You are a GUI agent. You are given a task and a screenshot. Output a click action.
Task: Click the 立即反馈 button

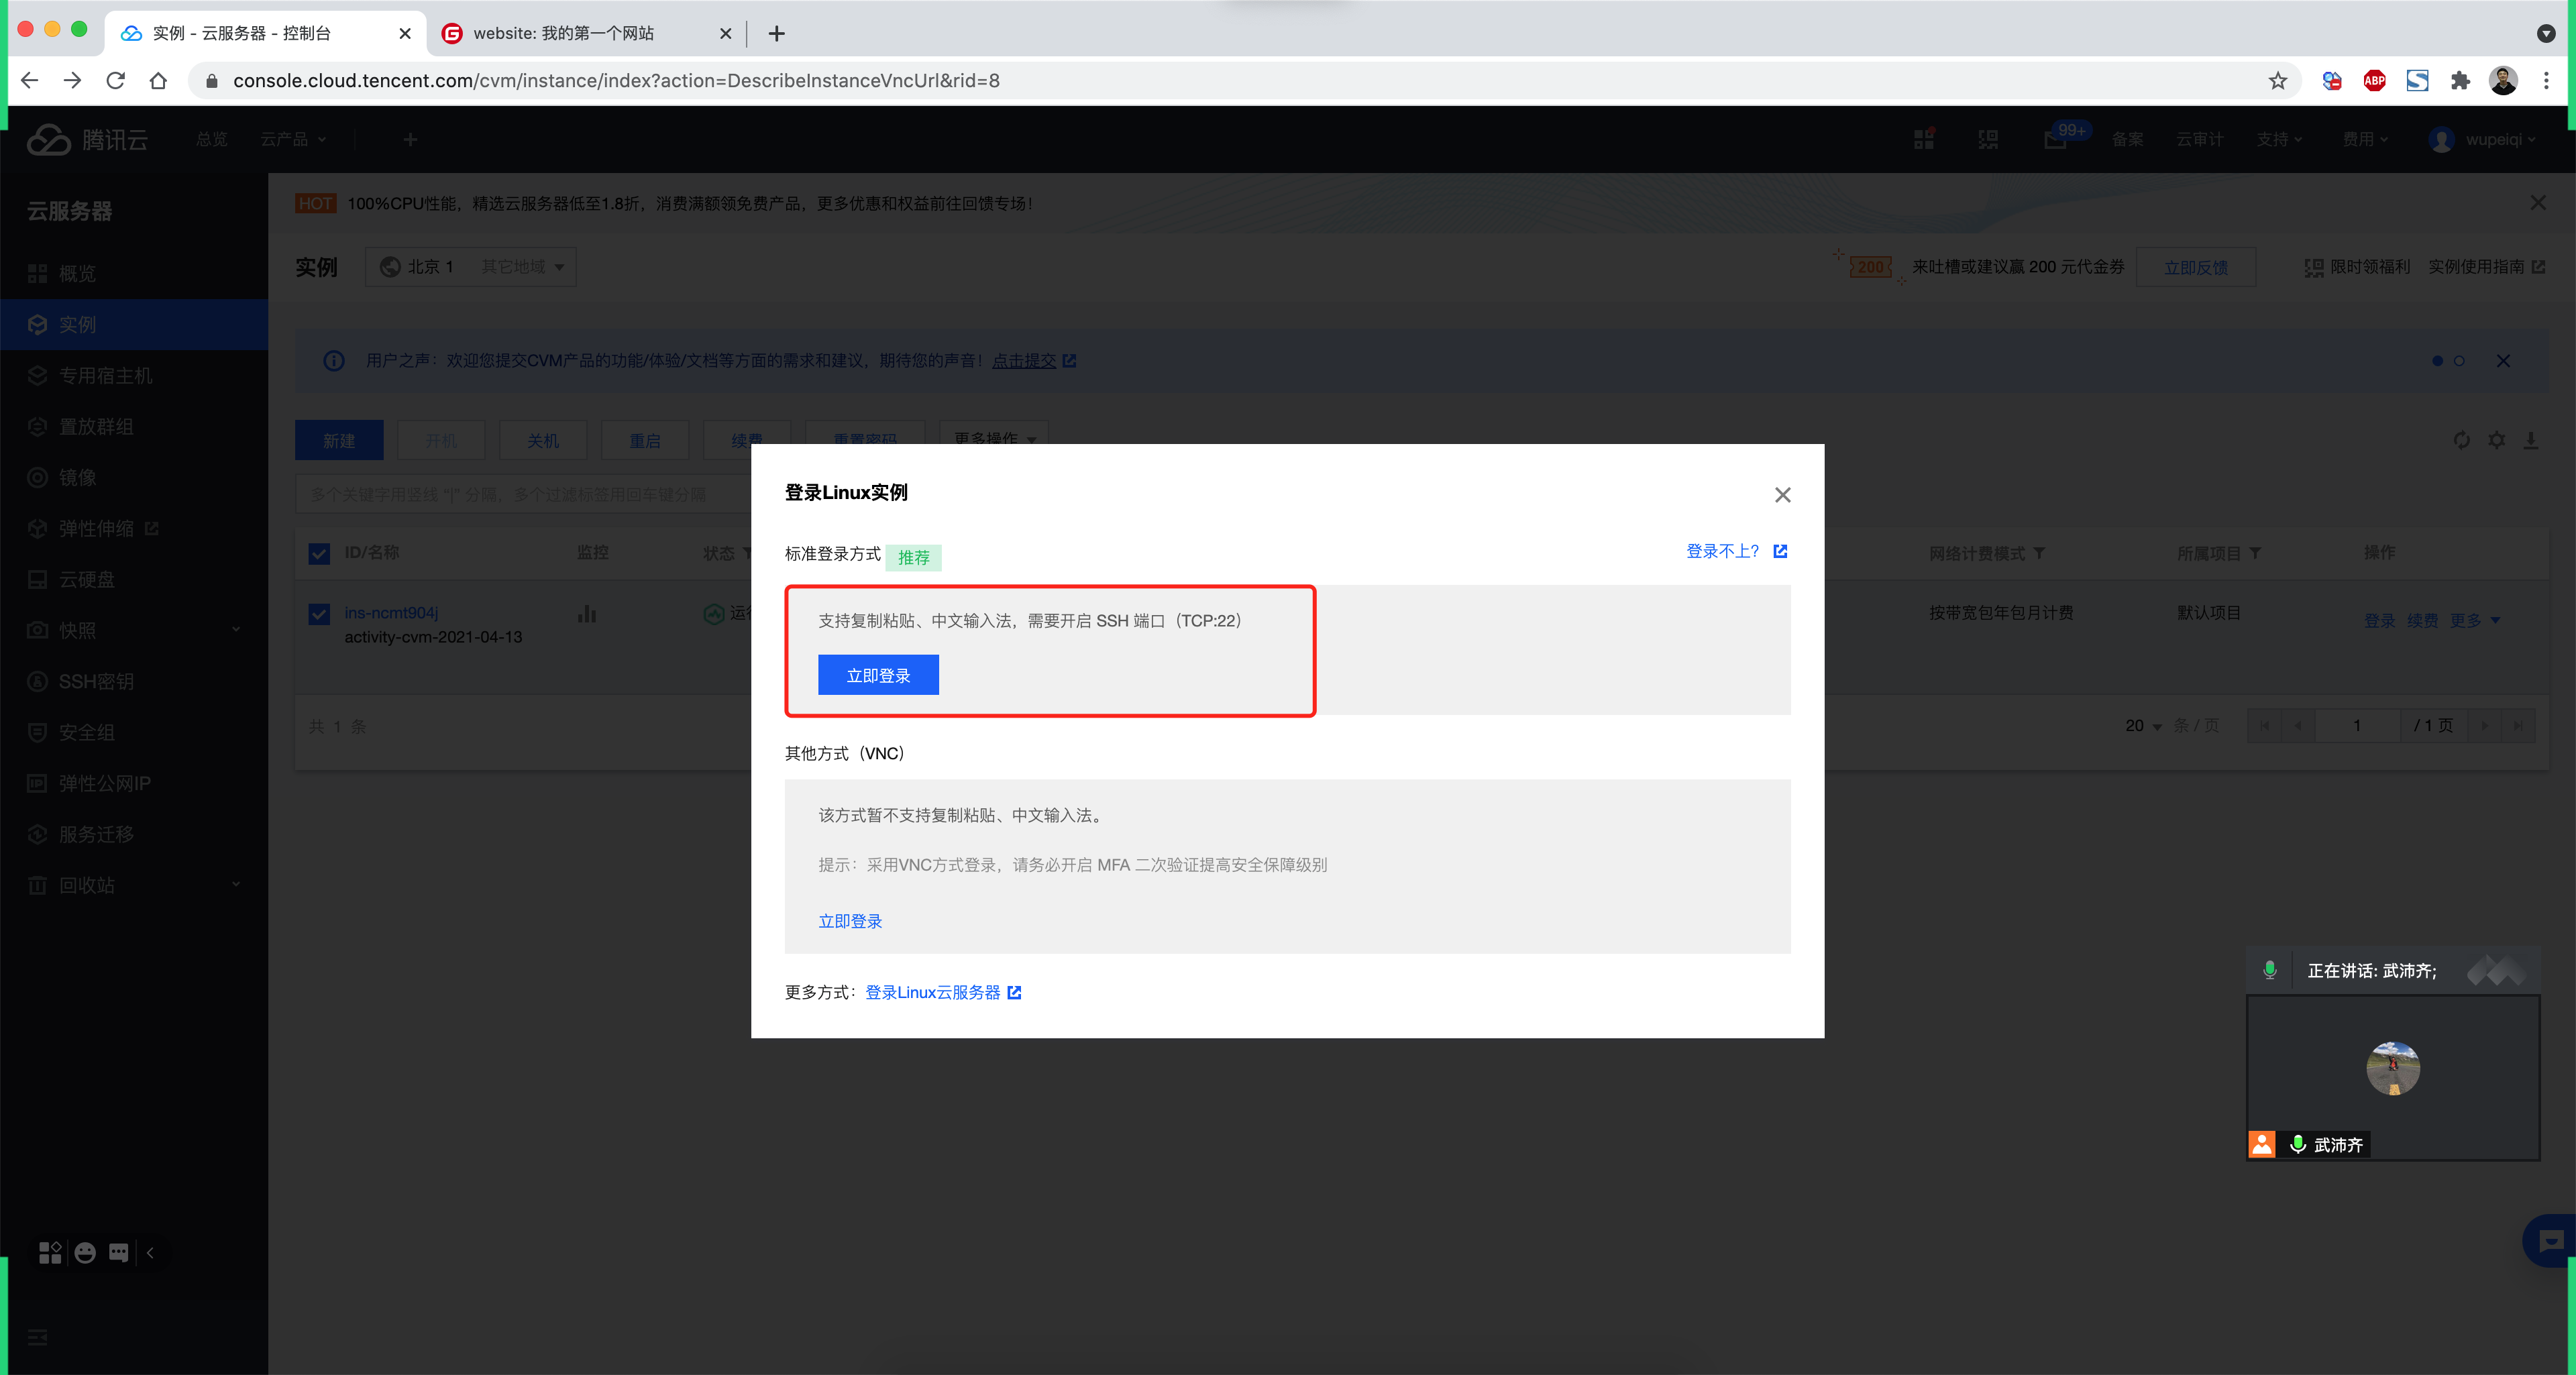(2195, 267)
